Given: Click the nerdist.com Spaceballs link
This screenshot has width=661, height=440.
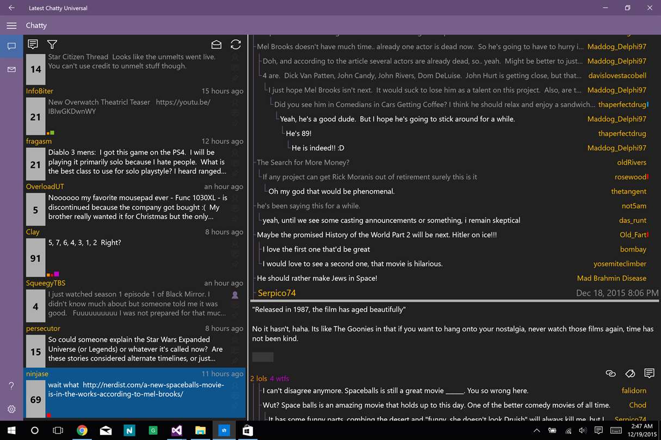Looking at the screenshot, I should pyautogui.click(x=136, y=389).
